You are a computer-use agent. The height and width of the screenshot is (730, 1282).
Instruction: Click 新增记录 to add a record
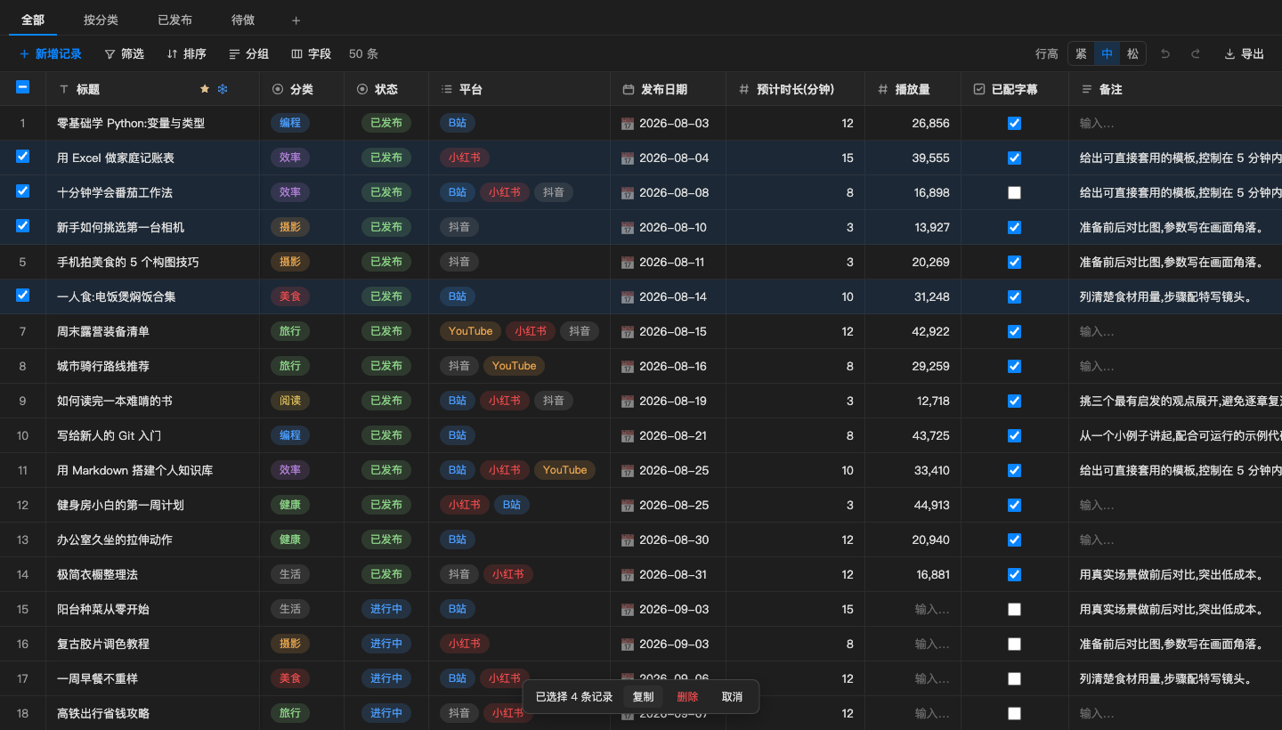coord(51,54)
